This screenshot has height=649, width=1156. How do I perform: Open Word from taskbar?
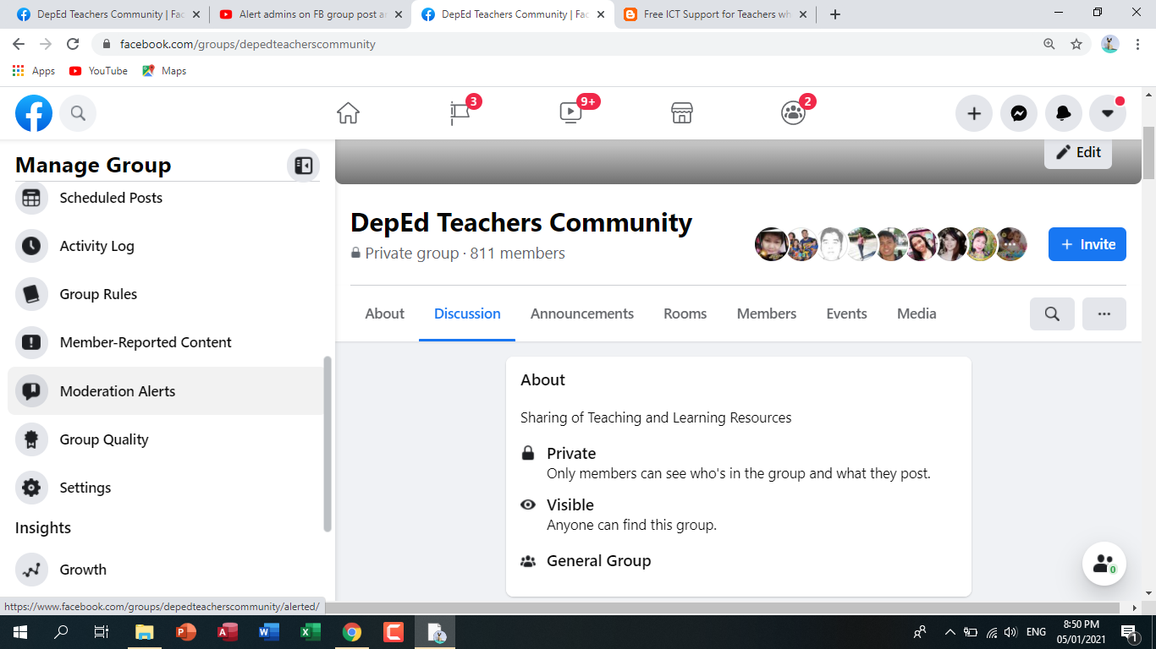click(269, 632)
